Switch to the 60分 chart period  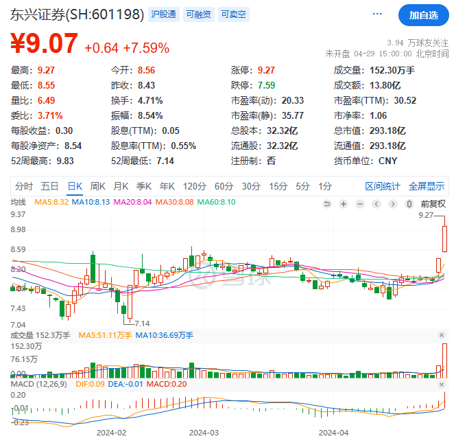(x=224, y=186)
